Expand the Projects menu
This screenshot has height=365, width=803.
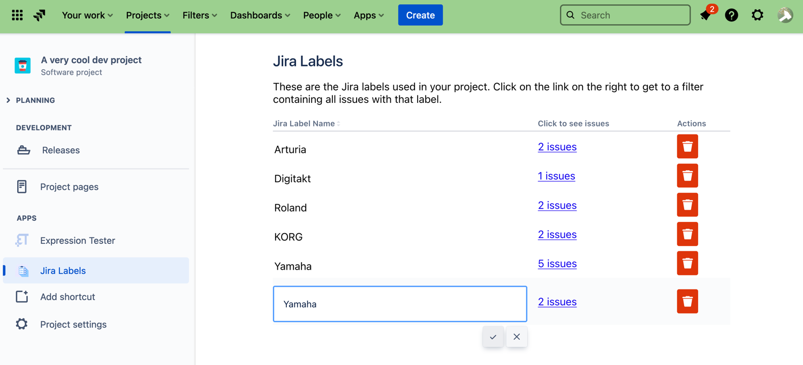pos(148,15)
